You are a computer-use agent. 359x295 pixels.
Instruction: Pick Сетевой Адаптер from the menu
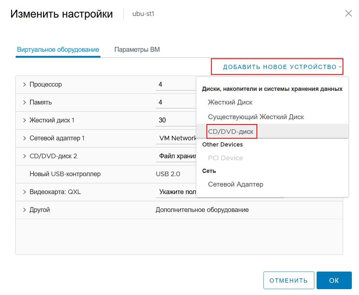[x=235, y=184]
